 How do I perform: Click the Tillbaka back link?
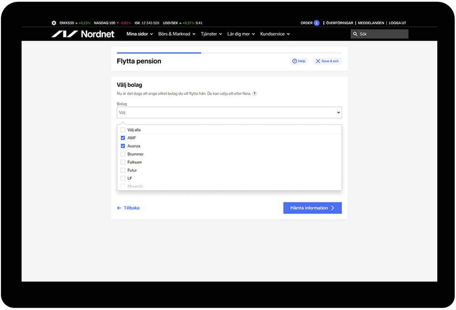tap(128, 208)
